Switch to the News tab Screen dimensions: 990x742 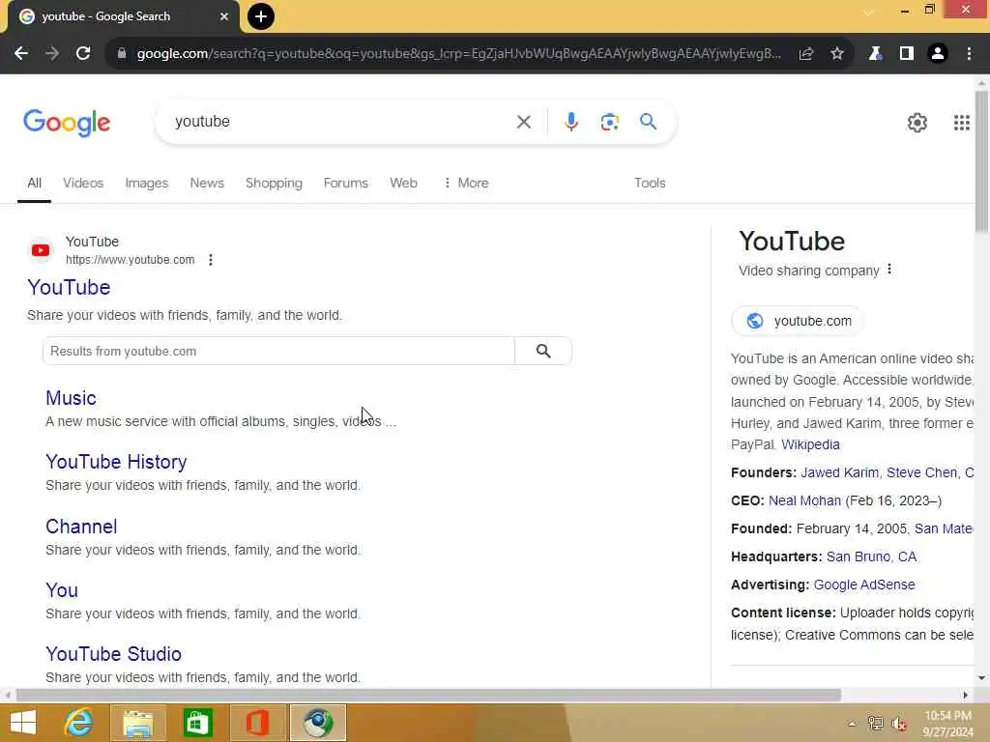coord(207,183)
